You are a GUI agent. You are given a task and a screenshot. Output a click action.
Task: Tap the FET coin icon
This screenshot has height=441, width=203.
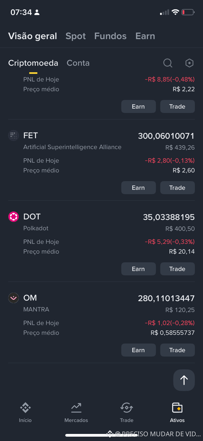click(x=14, y=135)
